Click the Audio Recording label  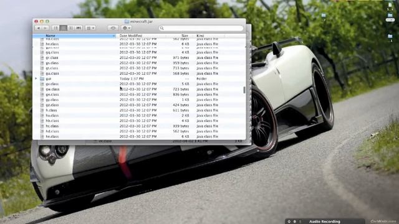click(325, 222)
